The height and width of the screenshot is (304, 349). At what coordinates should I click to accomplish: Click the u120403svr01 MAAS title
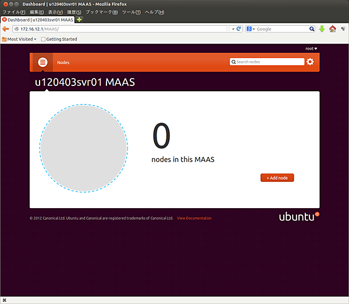pos(85,82)
